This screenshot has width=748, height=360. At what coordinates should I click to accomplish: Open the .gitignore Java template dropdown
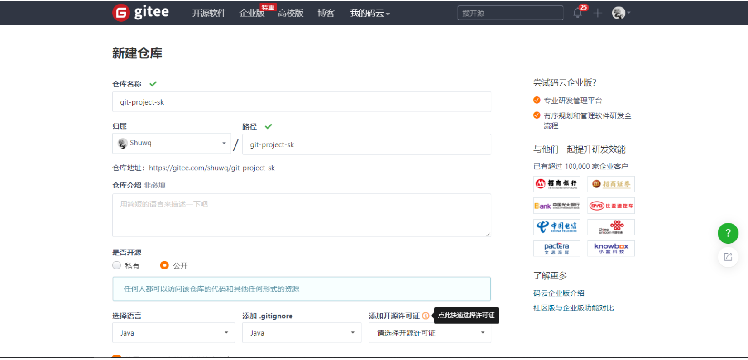coord(302,333)
